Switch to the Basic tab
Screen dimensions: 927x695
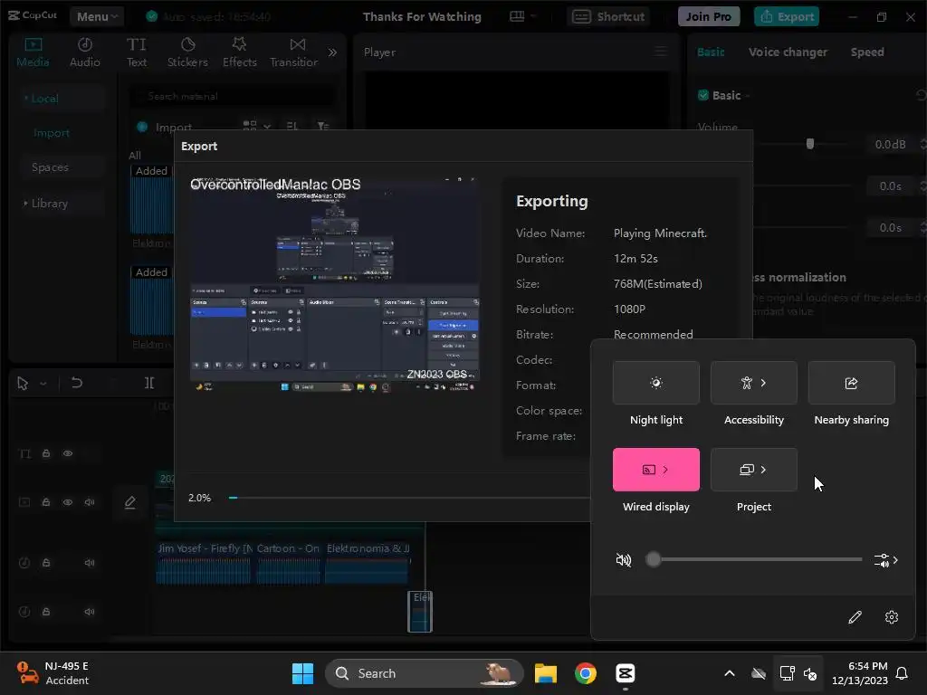[711, 52]
